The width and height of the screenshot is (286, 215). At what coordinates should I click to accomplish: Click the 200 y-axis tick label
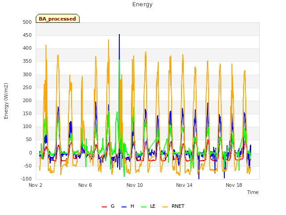click(x=27, y=100)
